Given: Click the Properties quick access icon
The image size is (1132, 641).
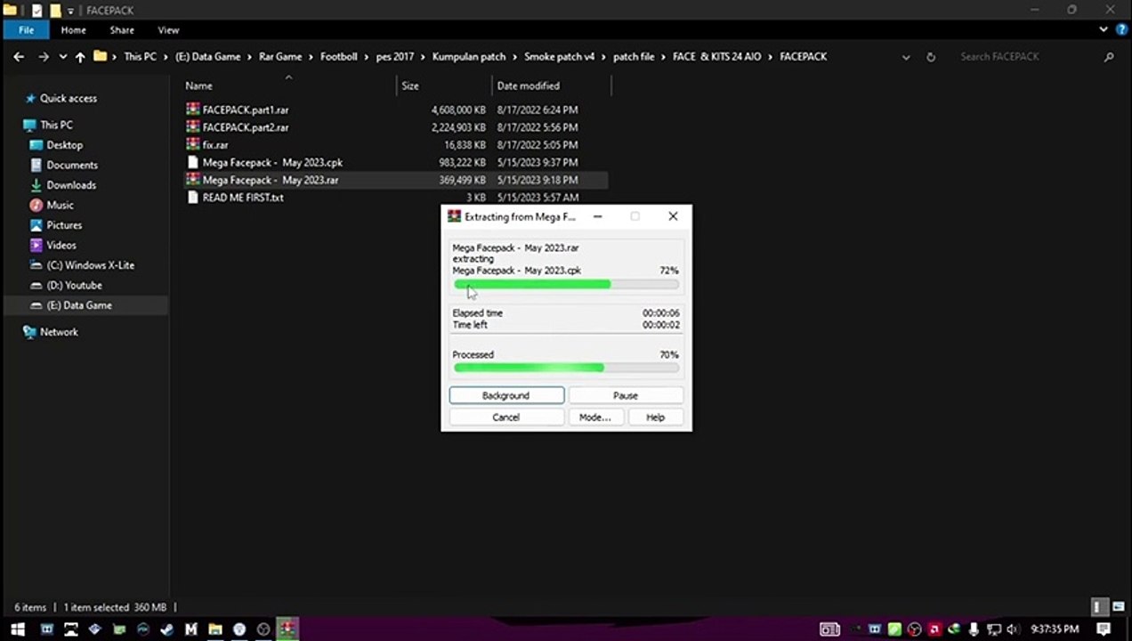Looking at the screenshot, I should pos(36,10).
